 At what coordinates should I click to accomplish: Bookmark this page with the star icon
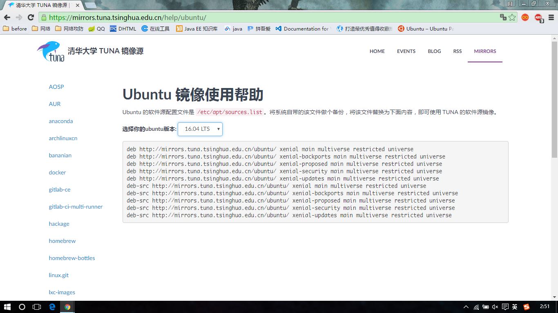512,18
